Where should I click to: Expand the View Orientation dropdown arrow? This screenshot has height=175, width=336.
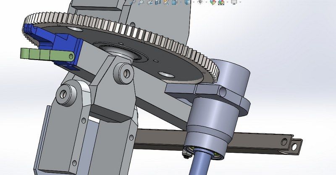tap(181, 2)
